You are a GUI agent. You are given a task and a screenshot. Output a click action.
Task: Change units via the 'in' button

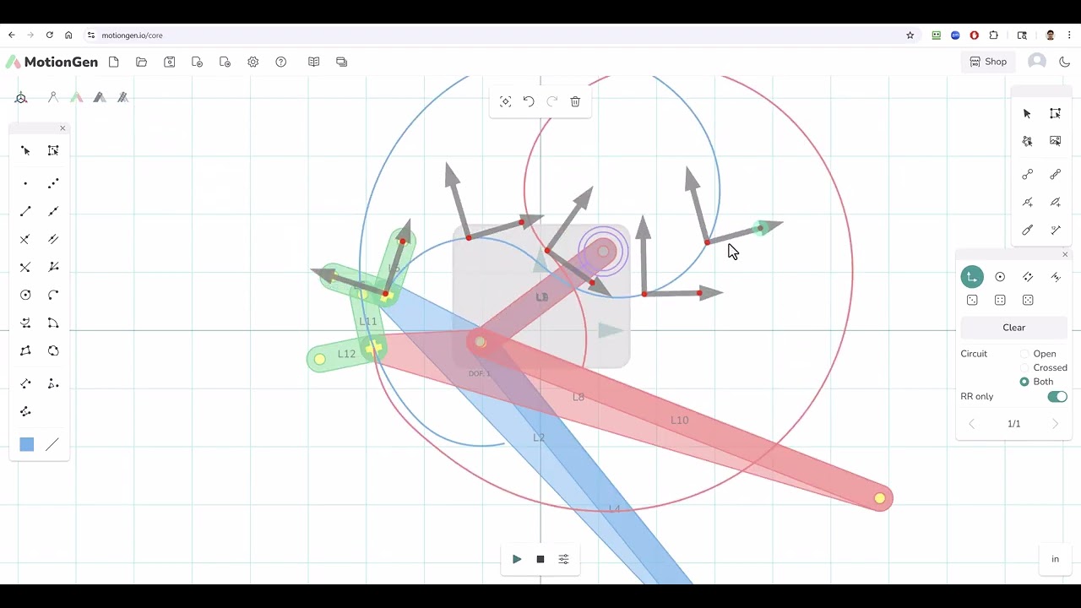point(1055,559)
